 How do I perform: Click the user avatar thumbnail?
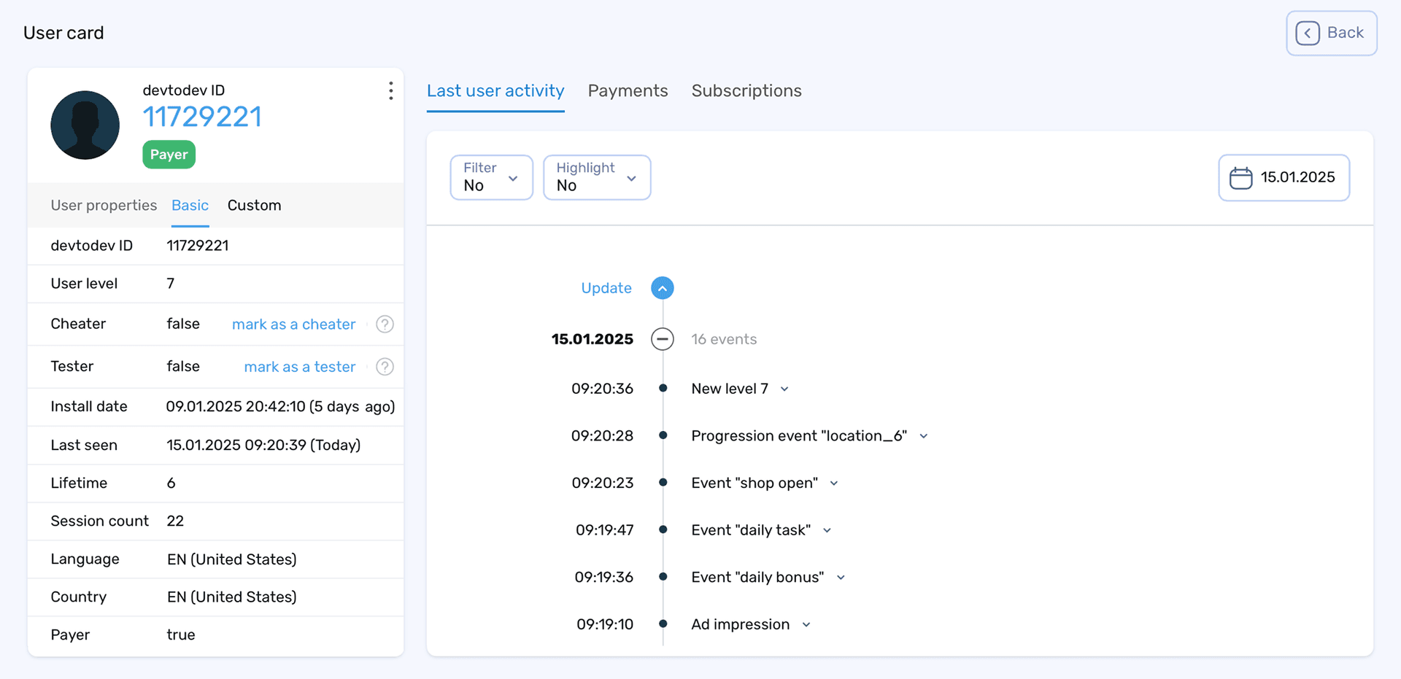pos(85,125)
